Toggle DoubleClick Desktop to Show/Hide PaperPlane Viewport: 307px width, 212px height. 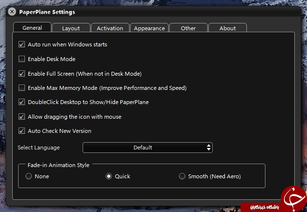[x=22, y=102]
